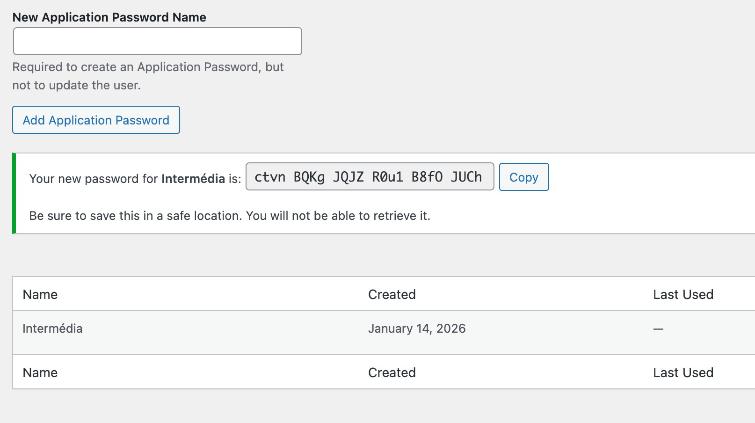Viewport: 755px width, 423px height.
Task: Click the Last Used header at top
Action: 683,294
